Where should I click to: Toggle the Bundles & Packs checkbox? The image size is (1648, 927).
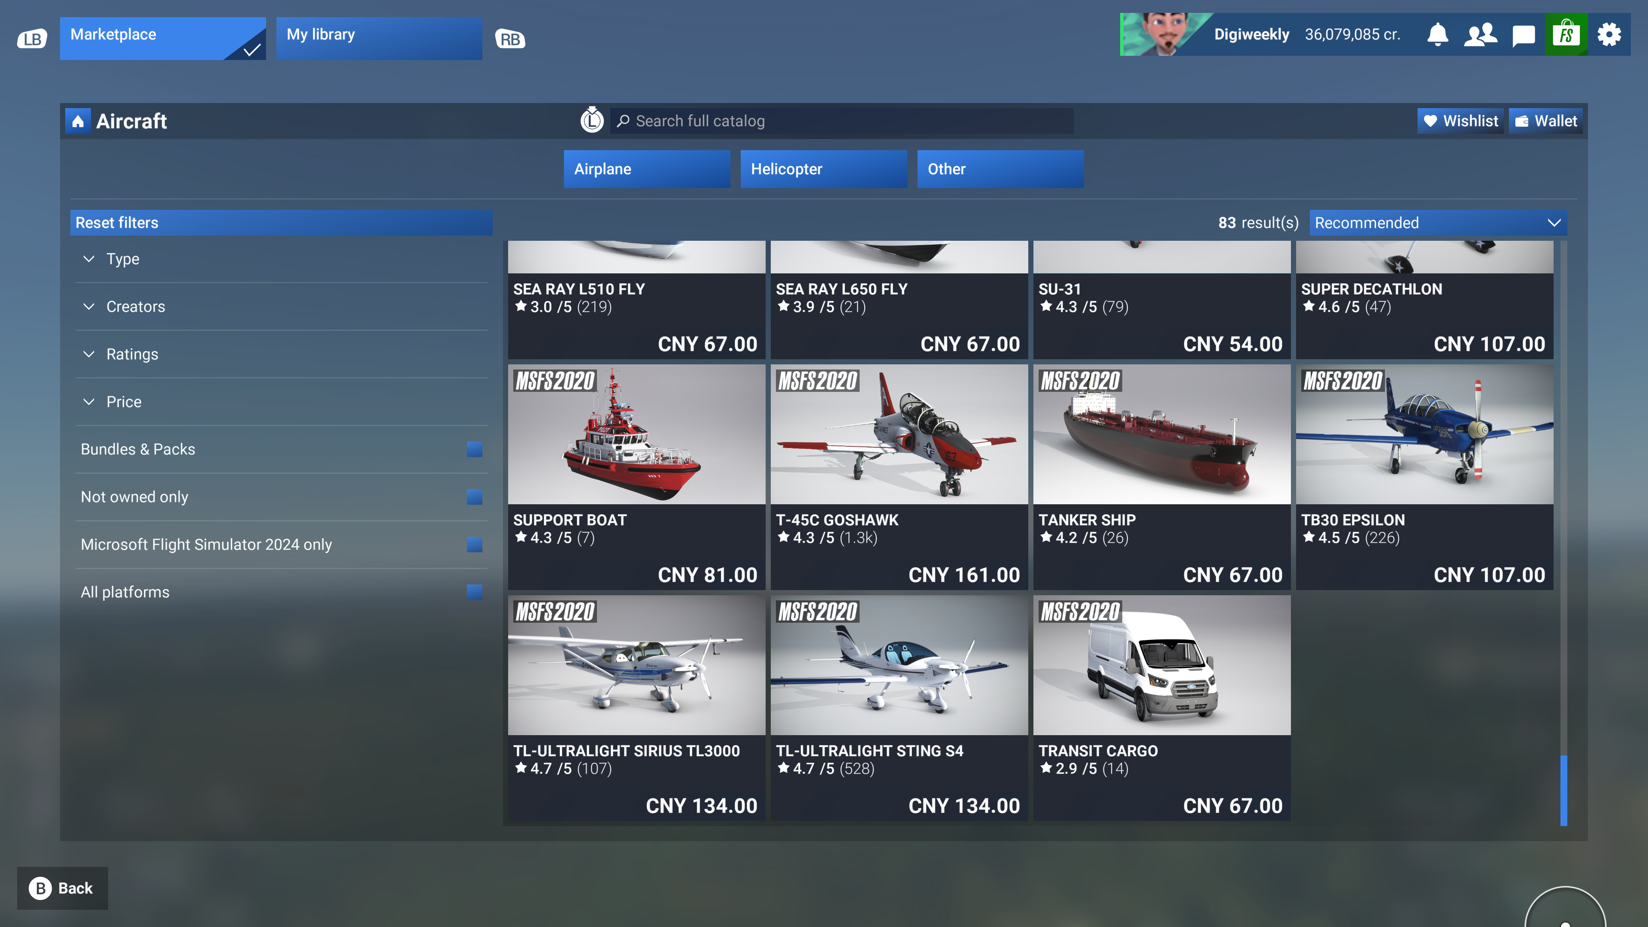(x=474, y=449)
